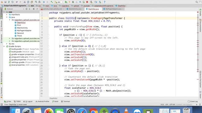Image resolution: width=202 pixels, height=113 pixels.
Task: Open Device File Explorer side panel
Action: [x=200, y=79]
